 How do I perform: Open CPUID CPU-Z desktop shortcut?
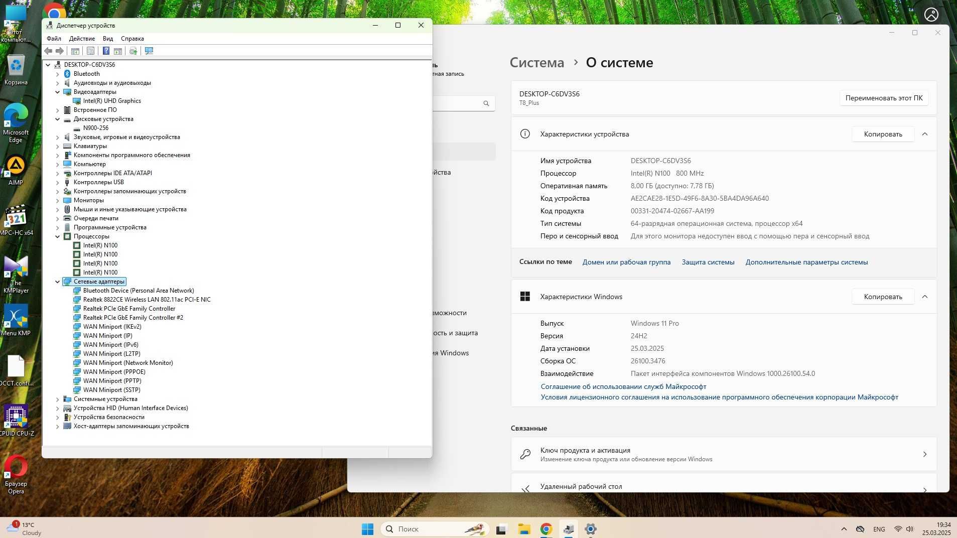pyautogui.click(x=16, y=421)
